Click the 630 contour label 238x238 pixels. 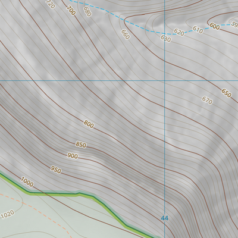pos(165,39)
